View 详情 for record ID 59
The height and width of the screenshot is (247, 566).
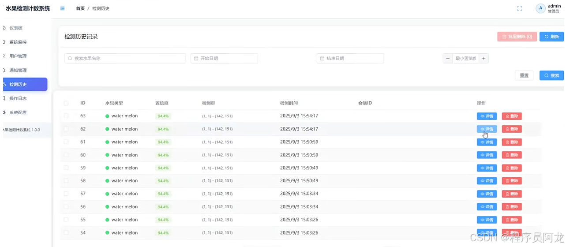487,168
